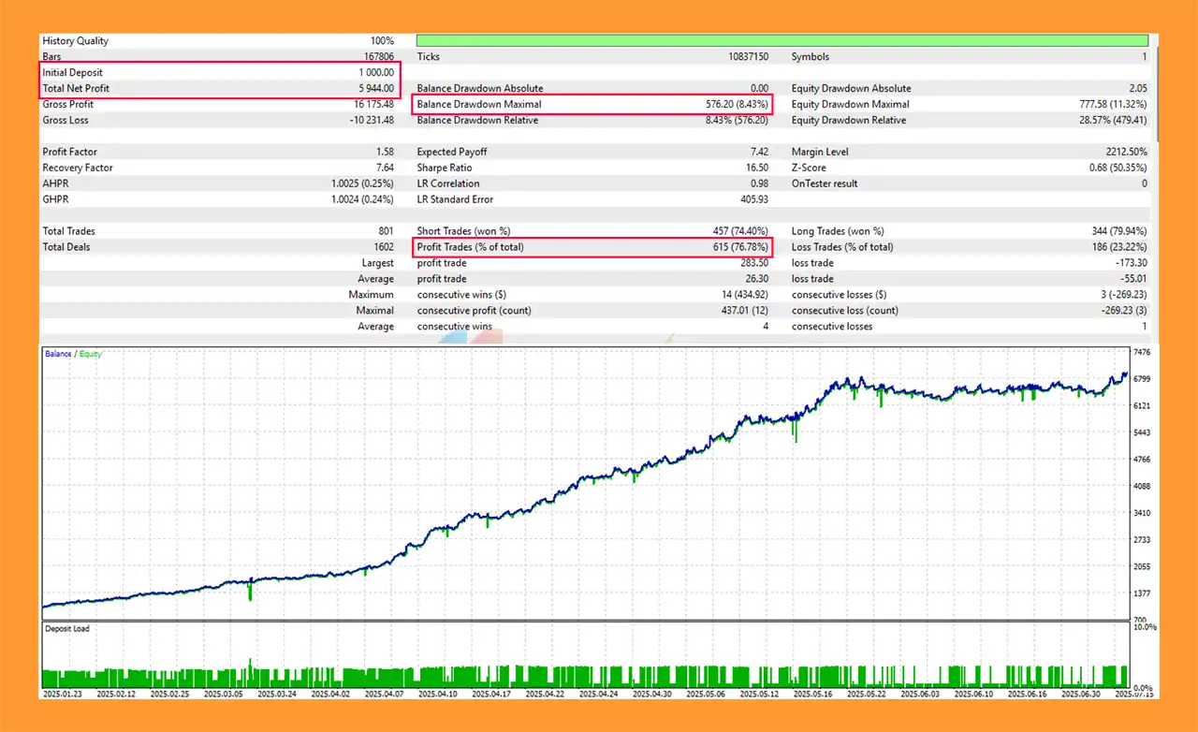Click the Equity legend label on chart
1198x732 pixels.
tap(91, 355)
